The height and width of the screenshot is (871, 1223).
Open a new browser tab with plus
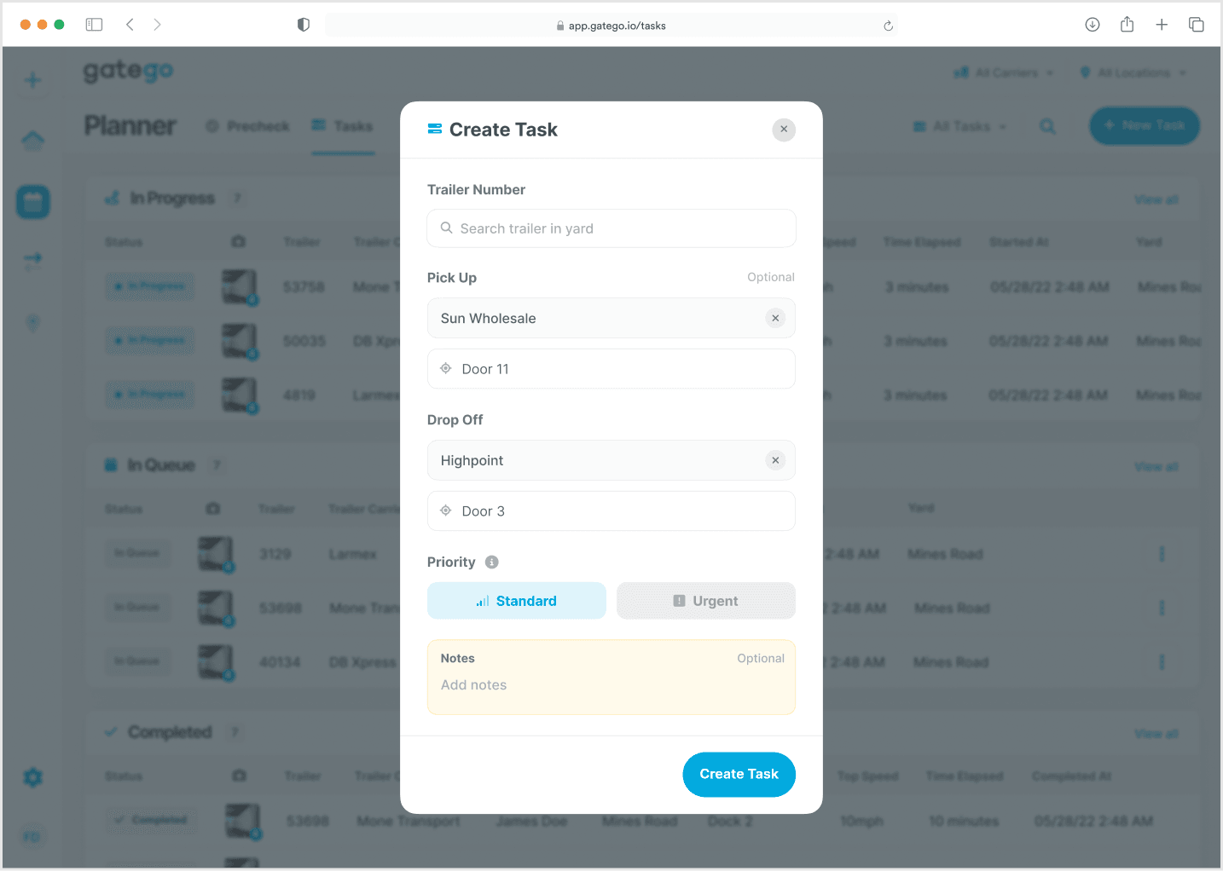point(1162,25)
